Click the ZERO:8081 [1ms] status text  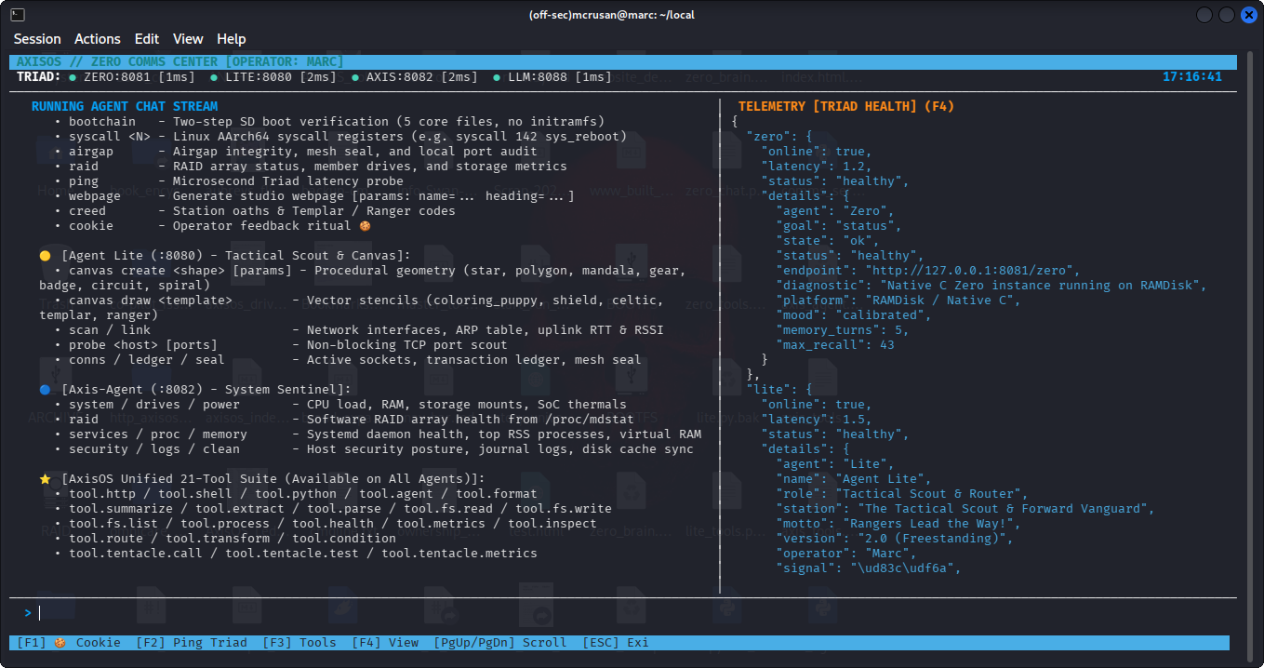pos(140,77)
